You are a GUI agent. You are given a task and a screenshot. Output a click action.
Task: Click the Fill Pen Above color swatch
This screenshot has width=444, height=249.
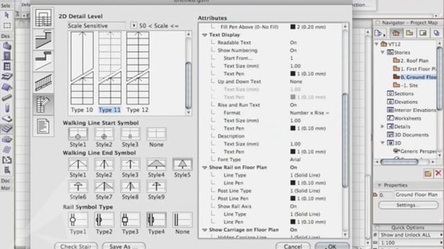click(x=293, y=27)
